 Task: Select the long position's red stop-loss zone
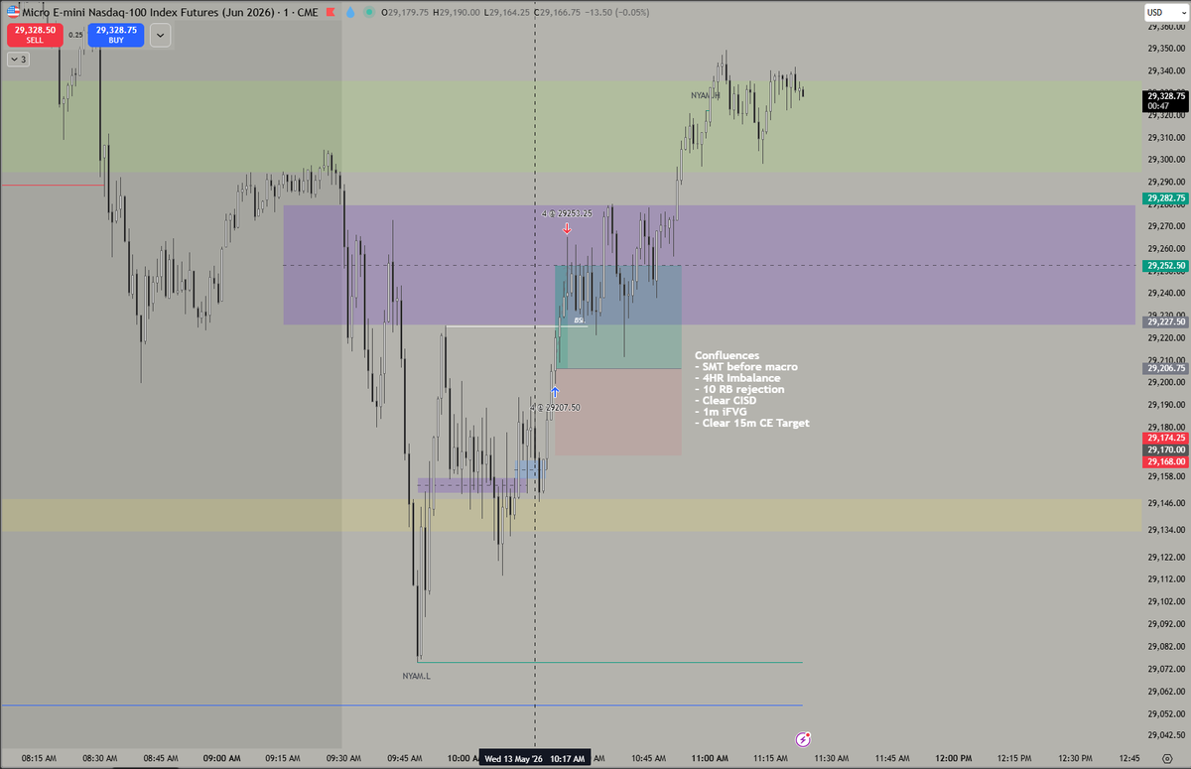tap(618, 412)
